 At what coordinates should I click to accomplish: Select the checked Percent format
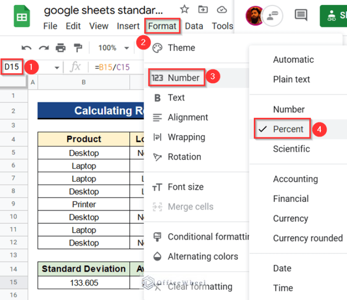tap(288, 129)
